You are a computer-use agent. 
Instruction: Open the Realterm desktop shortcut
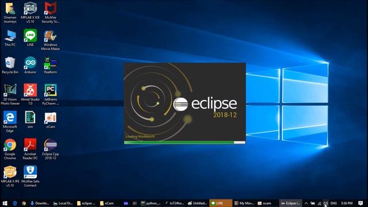[x=51, y=65]
